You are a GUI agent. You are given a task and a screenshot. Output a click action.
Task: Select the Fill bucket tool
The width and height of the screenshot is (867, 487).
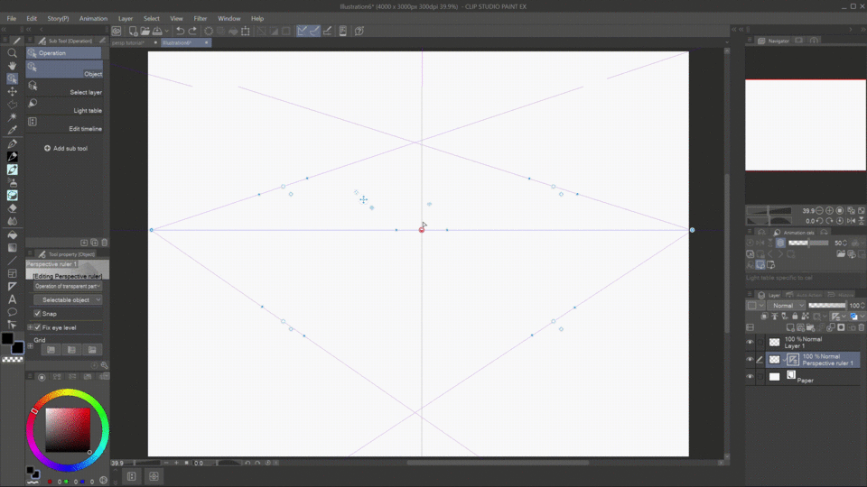12,234
